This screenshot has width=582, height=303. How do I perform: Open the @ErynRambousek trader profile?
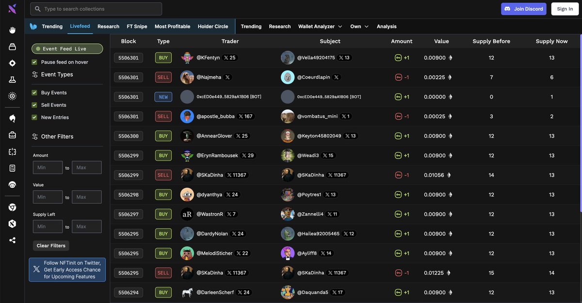[x=217, y=156]
